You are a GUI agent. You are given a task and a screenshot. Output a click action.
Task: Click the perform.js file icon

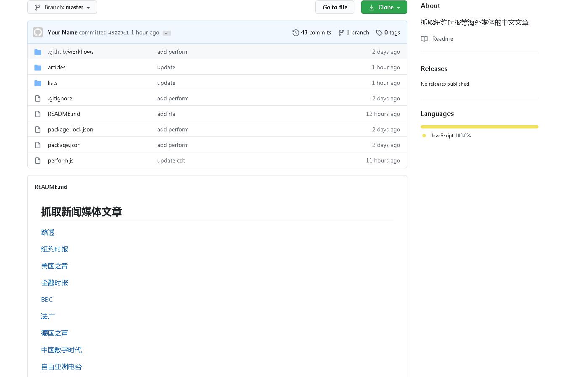[x=38, y=160]
